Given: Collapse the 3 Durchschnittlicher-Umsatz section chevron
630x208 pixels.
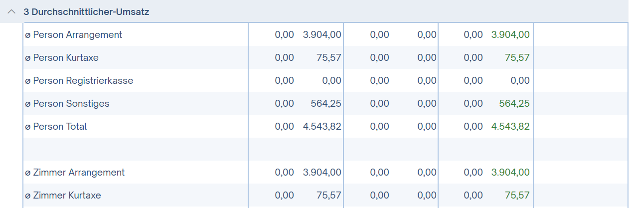Looking at the screenshot, I should [12, 11].
